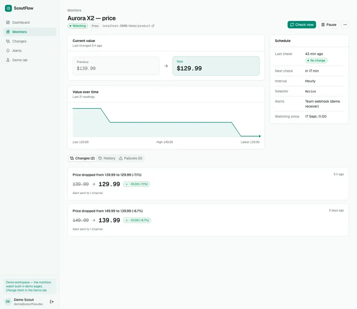
Task: Click the DE user avatar
Action: tap(8, 301)
